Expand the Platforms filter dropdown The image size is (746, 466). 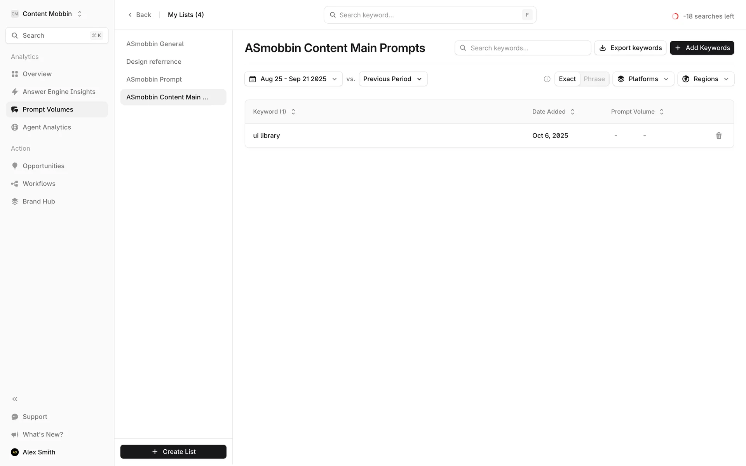pyautogui.click(x=643, y=79)
